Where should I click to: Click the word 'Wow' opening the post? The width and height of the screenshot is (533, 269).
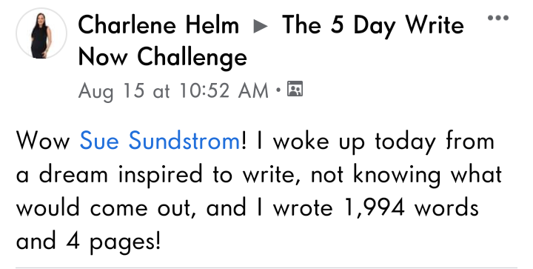pos(43,141)
